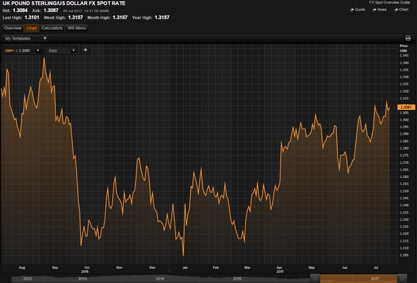Click the Aug label on the time axis
The image size is (417, 283).
click(x=22, y=267)
